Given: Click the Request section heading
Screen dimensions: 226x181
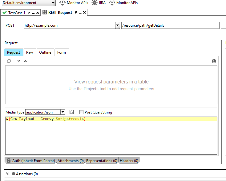Looking at the screenshot, I should (11, 43).
